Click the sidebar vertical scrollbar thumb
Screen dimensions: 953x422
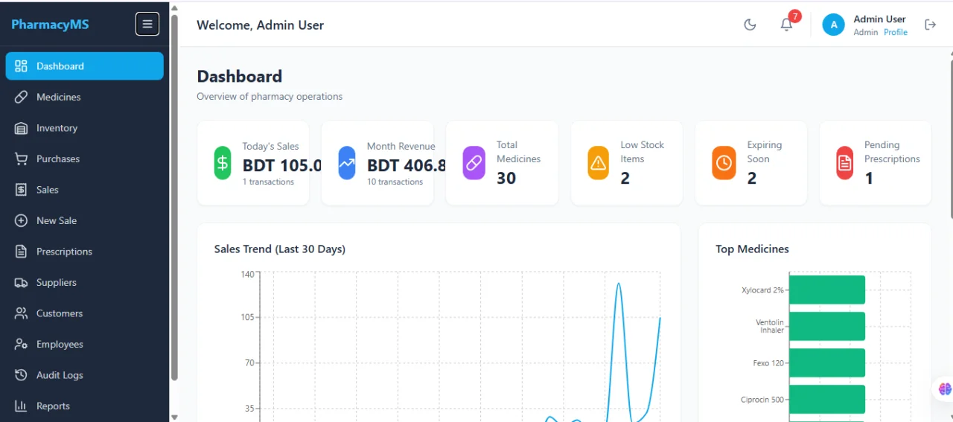(x=174, y=197)
